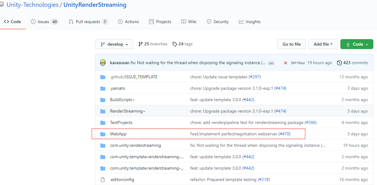The width and height of the screenshot is (377, 185).
Task: Open the karasusan author link
Action: pyautogui.click(x=120, y=63)
